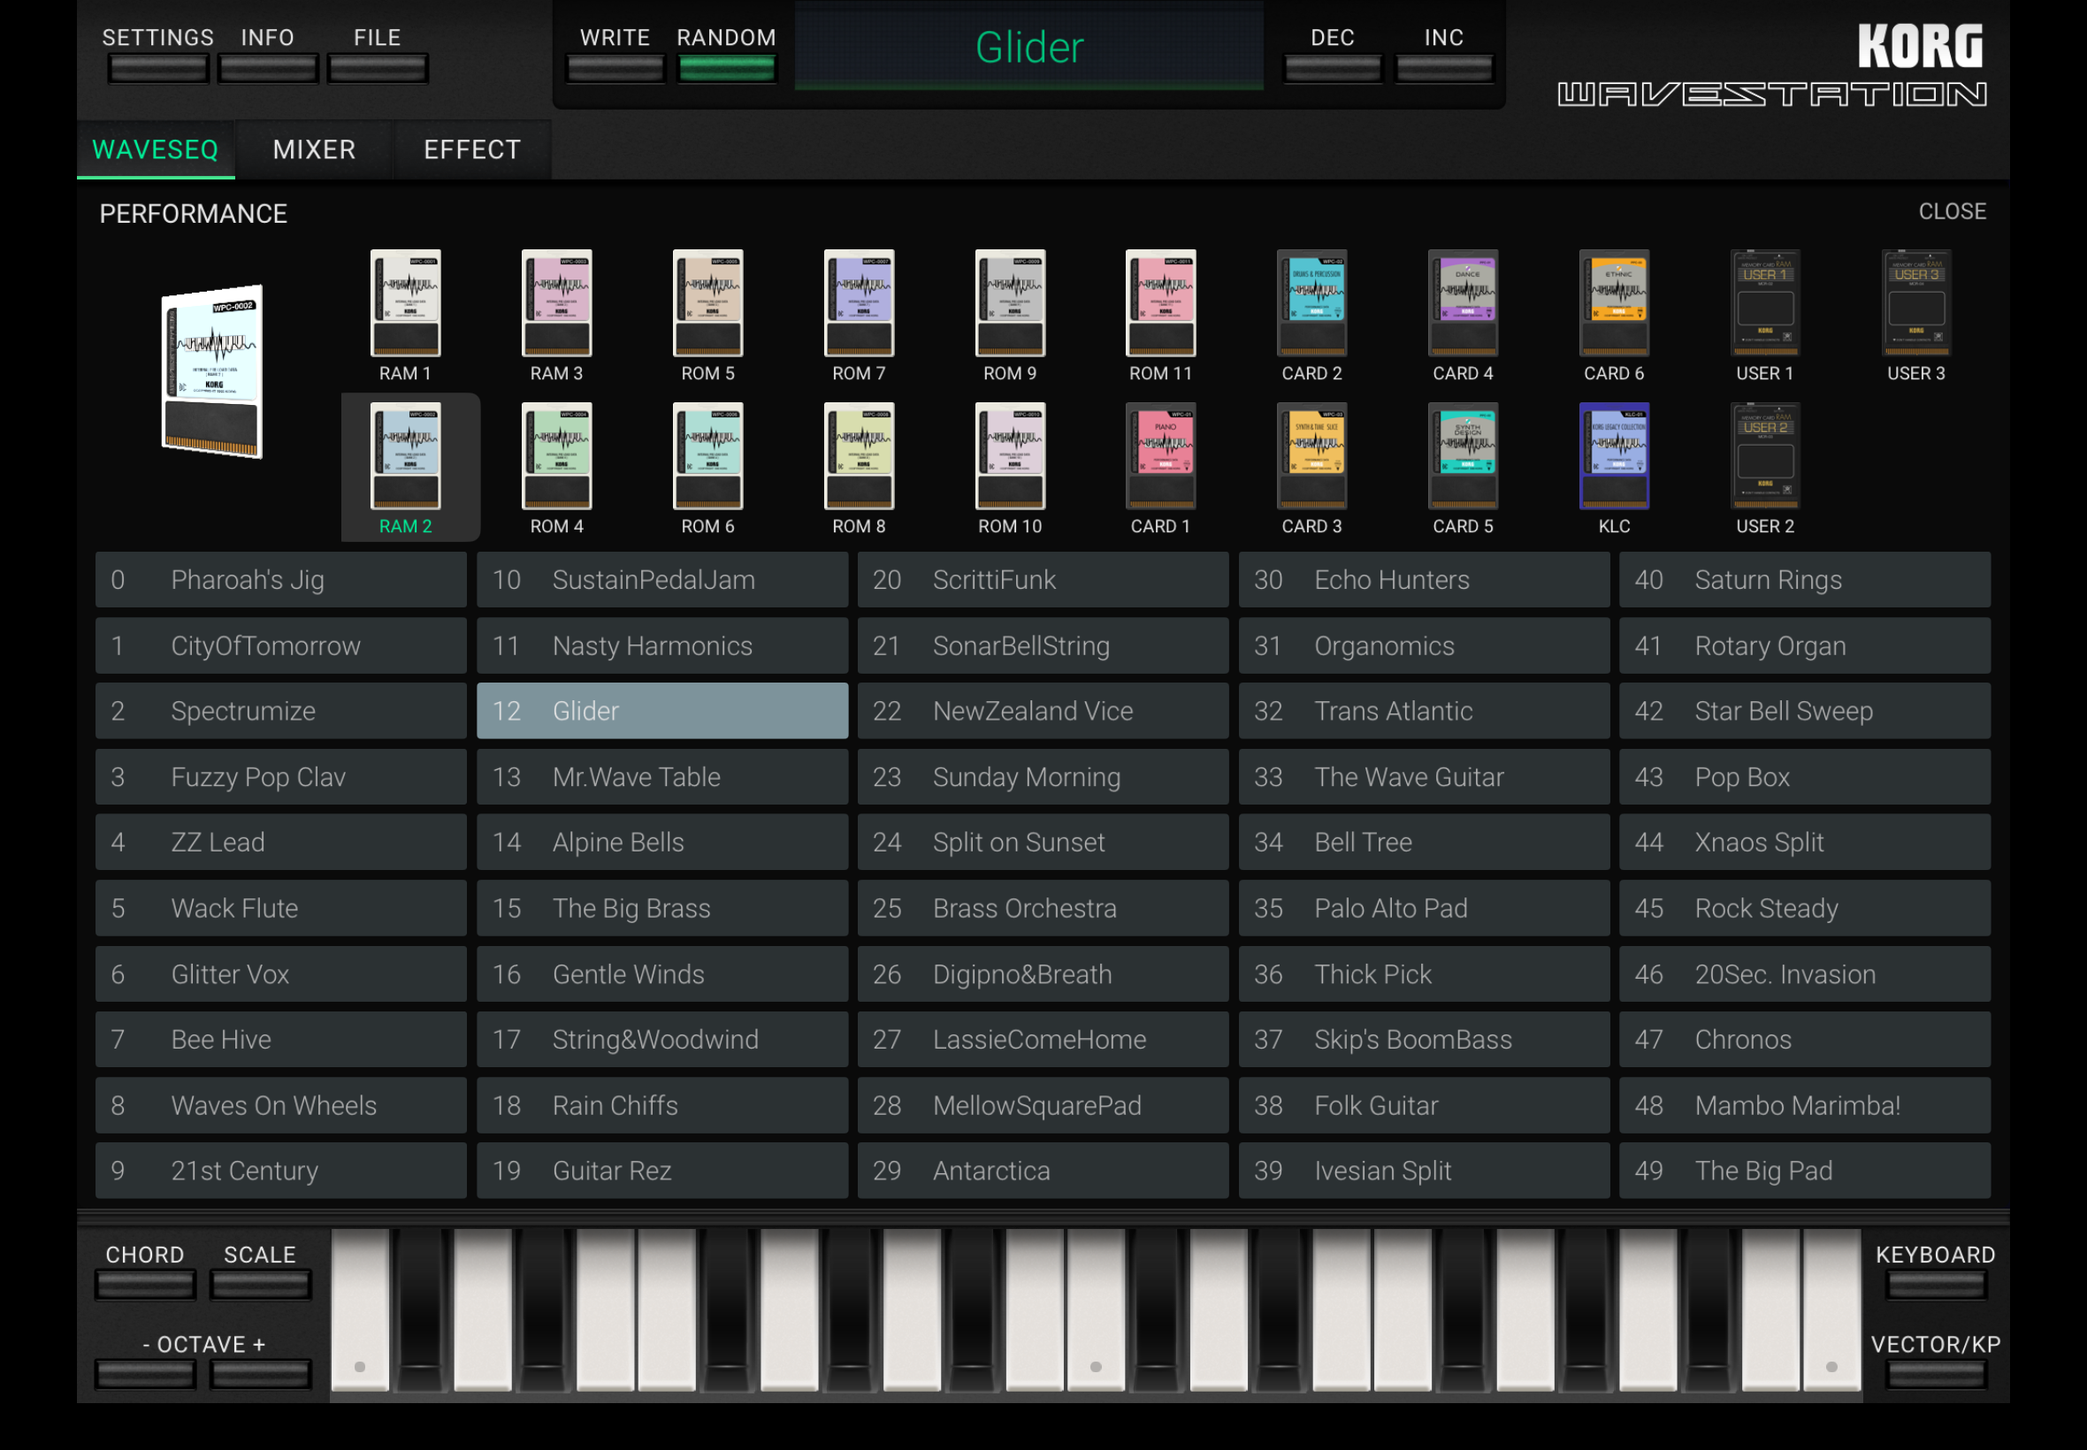Viewport: 2087px width, 1450px height.
Task: Click DEC to go to previous performance
Action: [1333, 69]
